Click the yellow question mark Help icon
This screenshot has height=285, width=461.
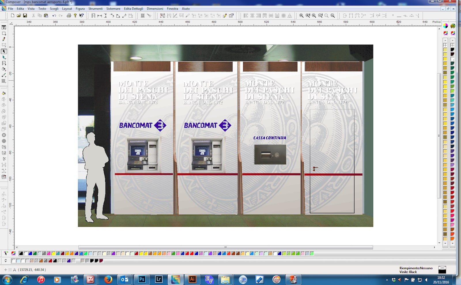[75, 16]
